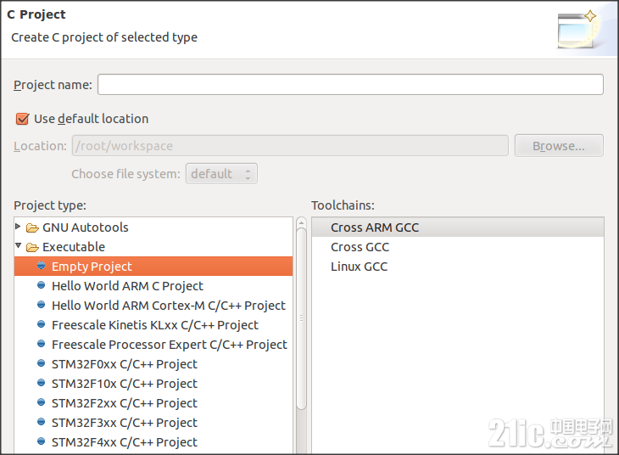Viewport: 619px width, 455px height.
Task: Click bullet icon beside Freescale Processor Expert
Action: click(41, 343)
